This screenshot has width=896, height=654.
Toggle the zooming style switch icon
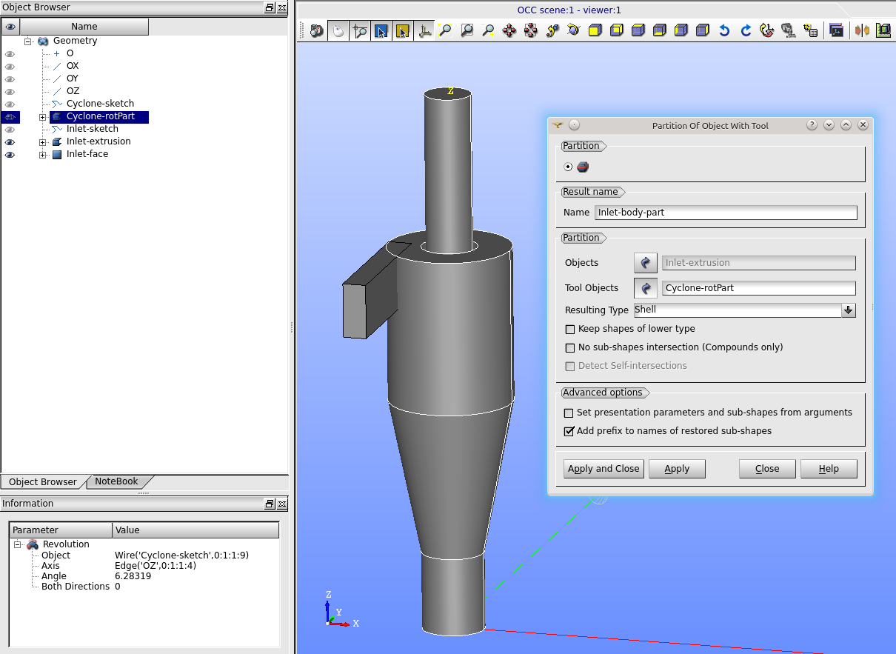click(x=360, y=31)
